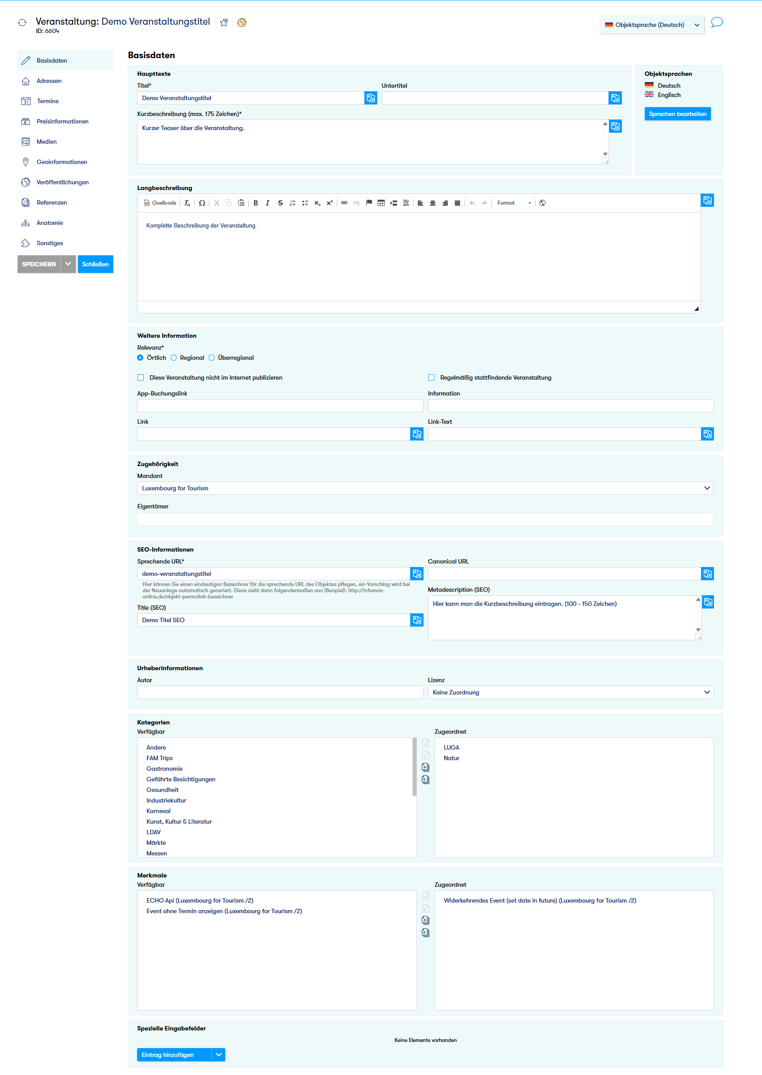Open the Preisinformationen section
This screenshot has width=762, height=1075.
(65, 121)
